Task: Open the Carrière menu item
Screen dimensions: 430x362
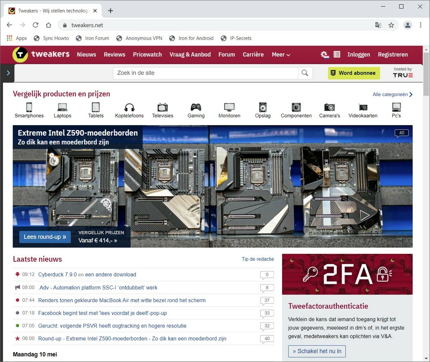Action: [x=253, y=55]
